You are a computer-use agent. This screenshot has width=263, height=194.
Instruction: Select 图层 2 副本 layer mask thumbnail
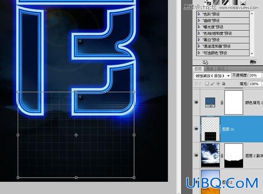234,156
